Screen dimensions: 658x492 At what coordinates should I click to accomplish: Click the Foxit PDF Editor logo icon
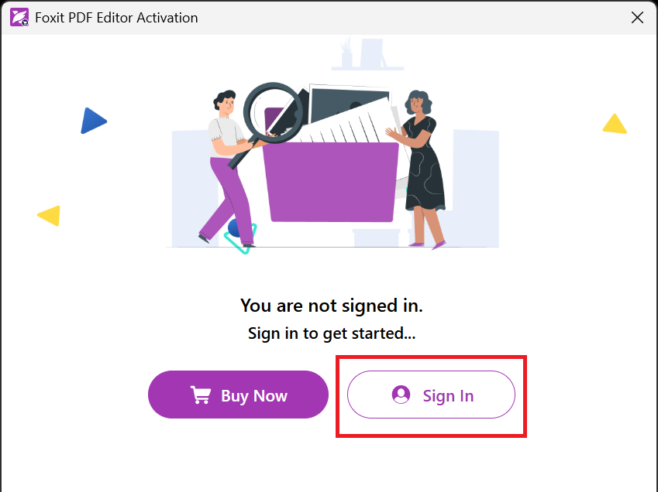(19, 16)
